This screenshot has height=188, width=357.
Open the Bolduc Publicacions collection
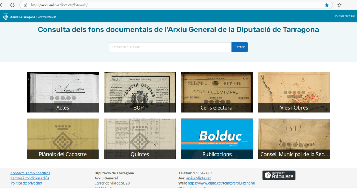pos(217,139)
